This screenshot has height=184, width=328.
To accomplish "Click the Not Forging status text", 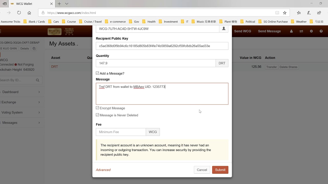I will pyautogui.click(x=26, y=65).
